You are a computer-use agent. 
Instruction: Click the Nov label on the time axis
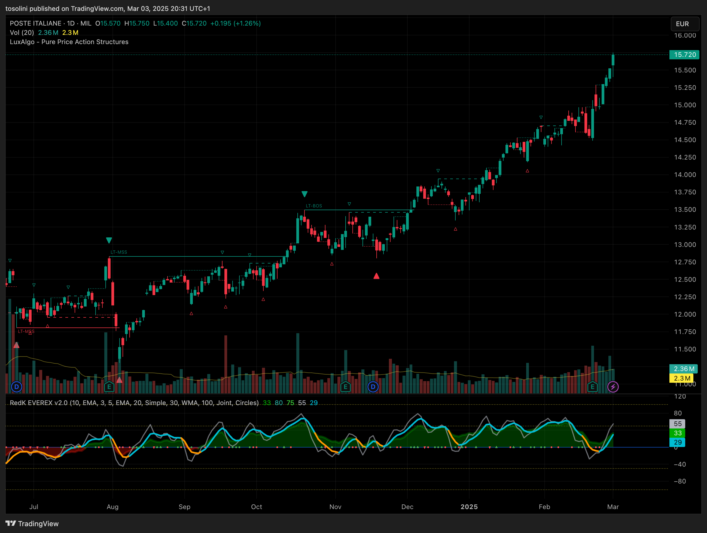[x=335, y=507]
